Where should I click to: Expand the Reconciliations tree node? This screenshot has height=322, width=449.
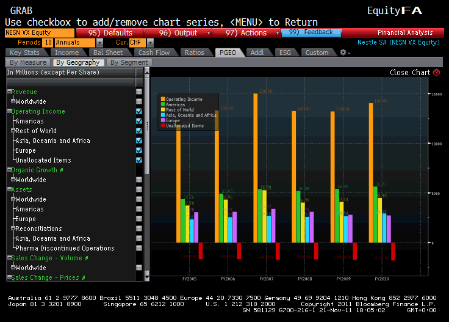pos(14,229)
